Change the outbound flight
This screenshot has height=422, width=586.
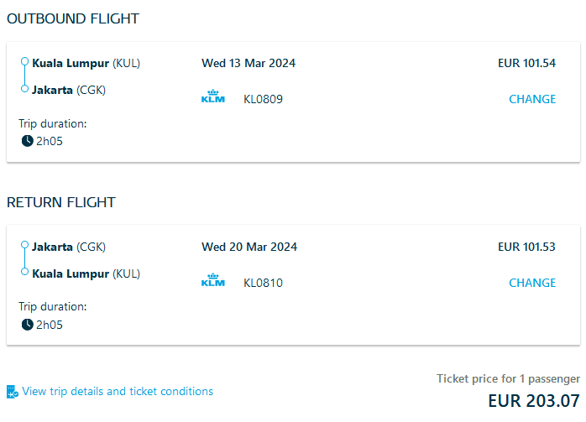point(532,99)
